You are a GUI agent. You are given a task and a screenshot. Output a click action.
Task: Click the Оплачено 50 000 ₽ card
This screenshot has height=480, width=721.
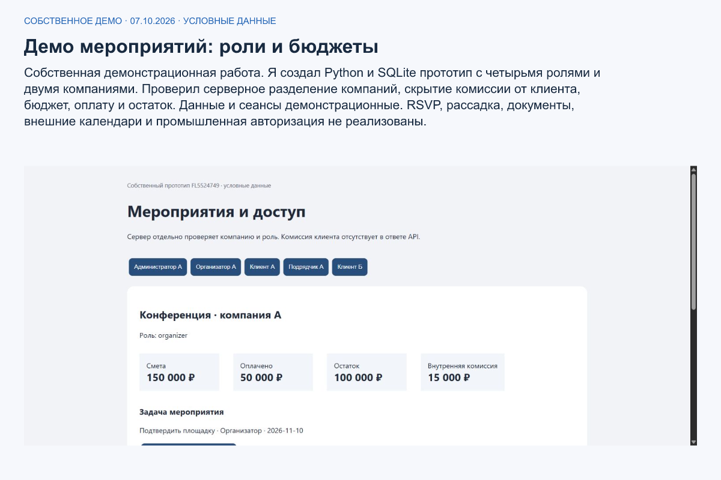[273, 372]
